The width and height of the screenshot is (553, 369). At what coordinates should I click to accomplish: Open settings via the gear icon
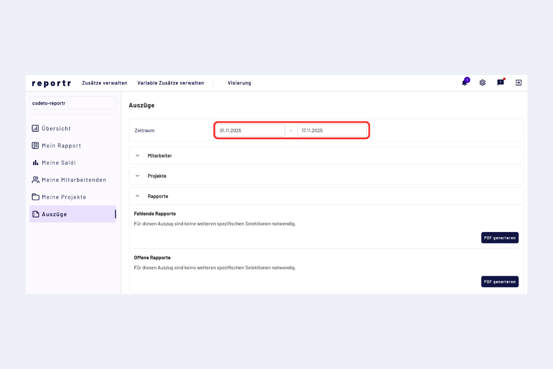click(482, 83)
